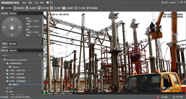Select the 4G高清布控球2 device
Image resolution: width=186 pixels, height=99 pixels.
[x=15, y=64]
